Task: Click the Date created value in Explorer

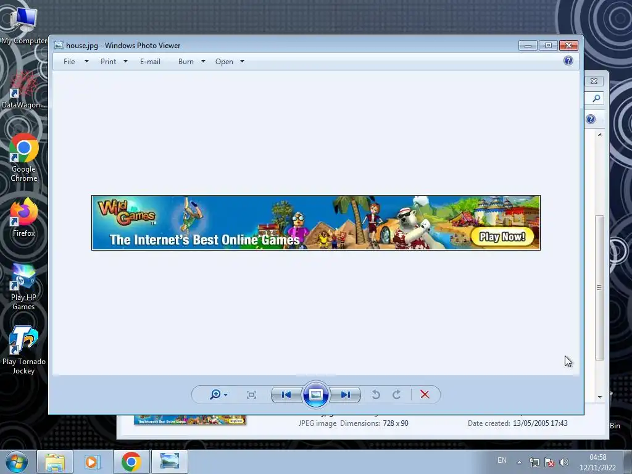Action: (540, 423)
